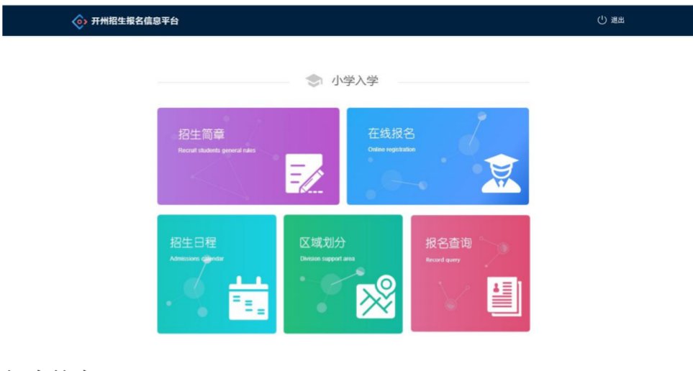Click the 开州招生报名信息平台 title text
The width and height of the screenshot is (693, 371).
135,21
